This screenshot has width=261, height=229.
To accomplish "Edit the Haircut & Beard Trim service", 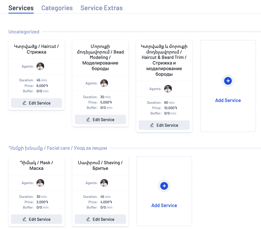I will pos(164,125).
